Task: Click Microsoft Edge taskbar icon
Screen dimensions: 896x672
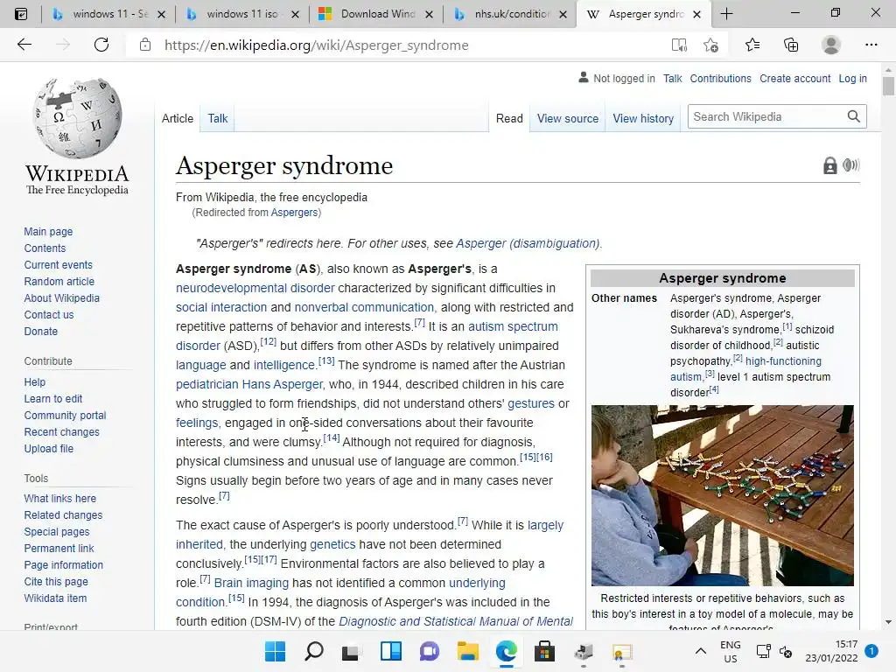Action: [507, 651]
